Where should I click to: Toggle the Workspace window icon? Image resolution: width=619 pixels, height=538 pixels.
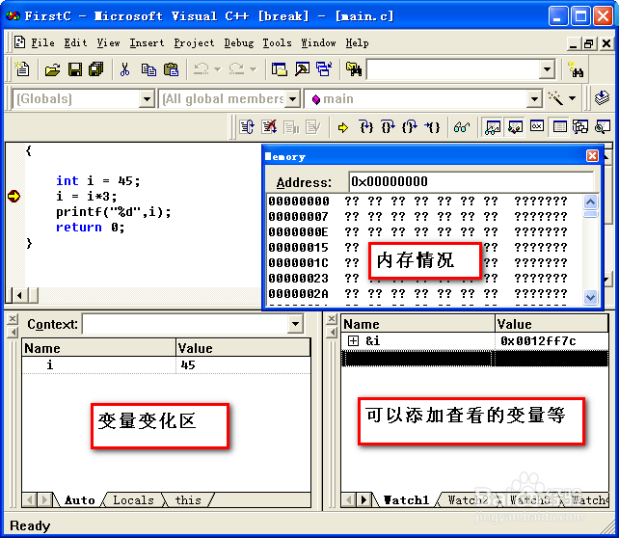(x=279, y=69)
